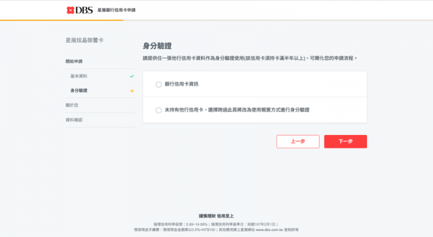The width and height of the screenshot is (433, 237).
Task: Click the 開始申請 sidebar section heading
Action: tap(74, 61)
